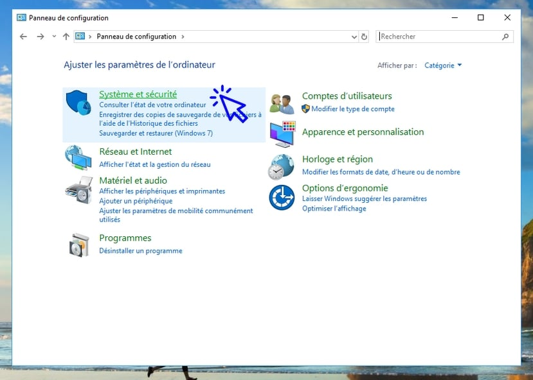The image size is (533, 380).
Task: Click the back arrow navigation button
Action: click(x=23, y=37)
